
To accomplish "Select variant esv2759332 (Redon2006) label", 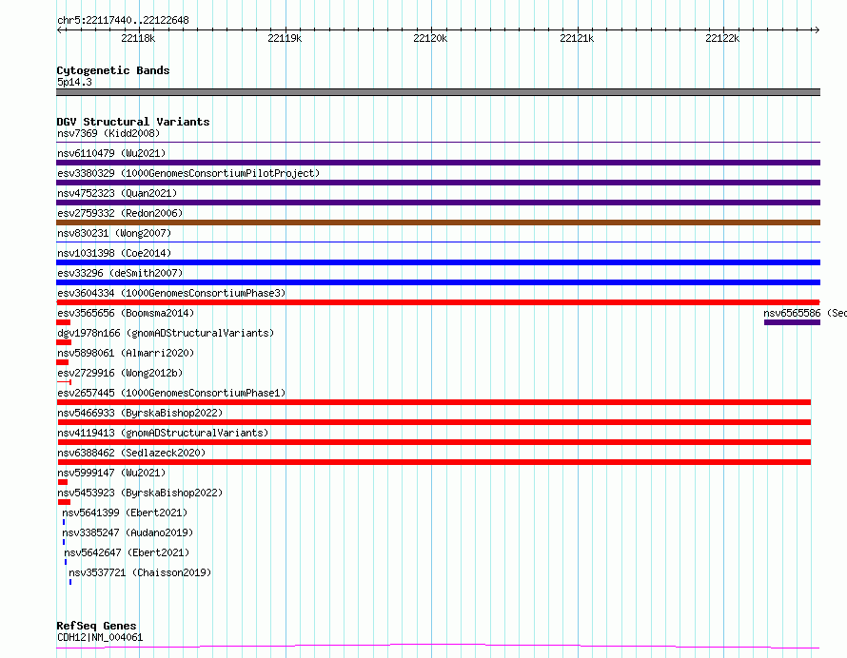I will 120,213.
